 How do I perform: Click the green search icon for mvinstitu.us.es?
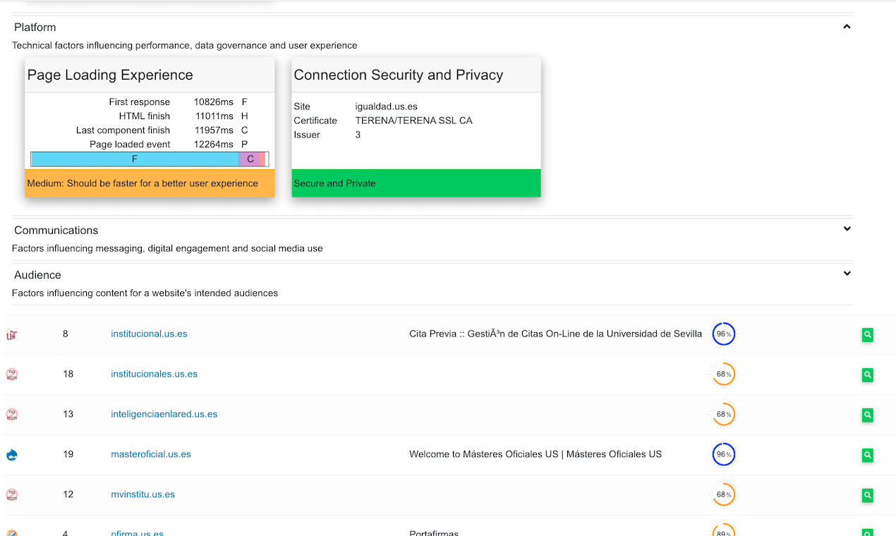click(868, 496)
